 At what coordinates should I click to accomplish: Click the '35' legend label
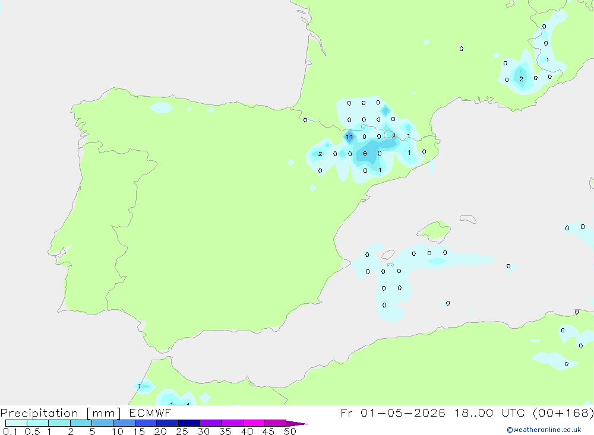click(x=225, y=431)
